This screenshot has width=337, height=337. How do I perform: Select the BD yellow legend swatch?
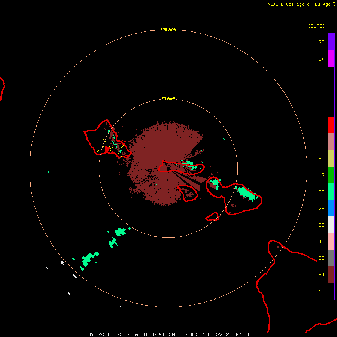tap(331, 159)
